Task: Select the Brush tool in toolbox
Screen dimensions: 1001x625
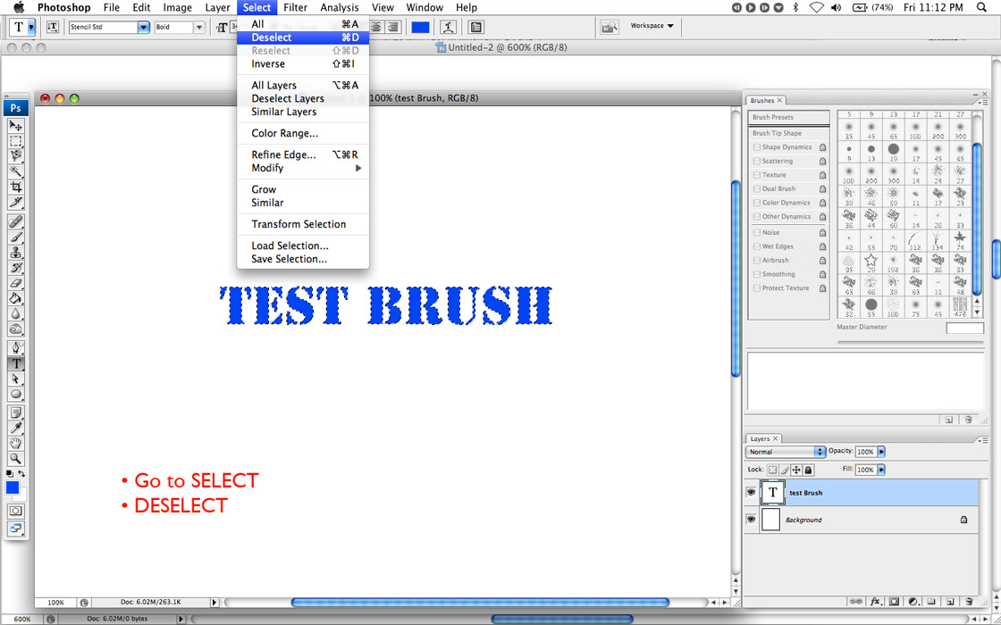Action: (16, 237)
